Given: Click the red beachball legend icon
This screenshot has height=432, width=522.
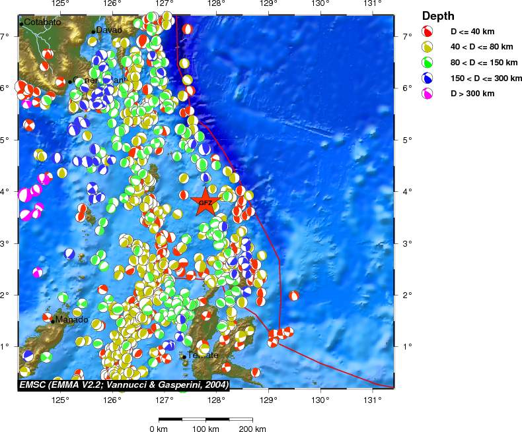Looking at the screenshot, I should tap(428, 31).
